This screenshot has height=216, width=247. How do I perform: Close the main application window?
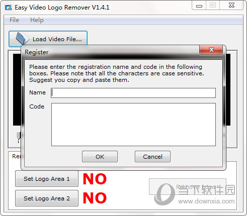(x=231, y=6)
